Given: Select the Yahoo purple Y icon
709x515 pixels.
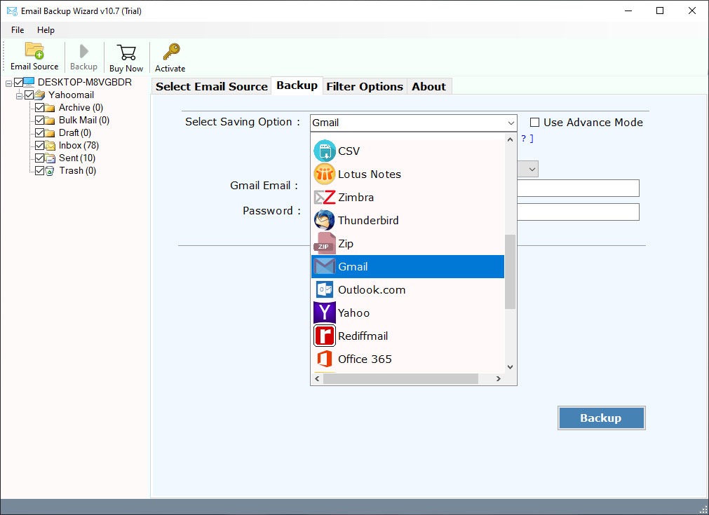Looking at the screenshot, I should (x=324, y=313).
